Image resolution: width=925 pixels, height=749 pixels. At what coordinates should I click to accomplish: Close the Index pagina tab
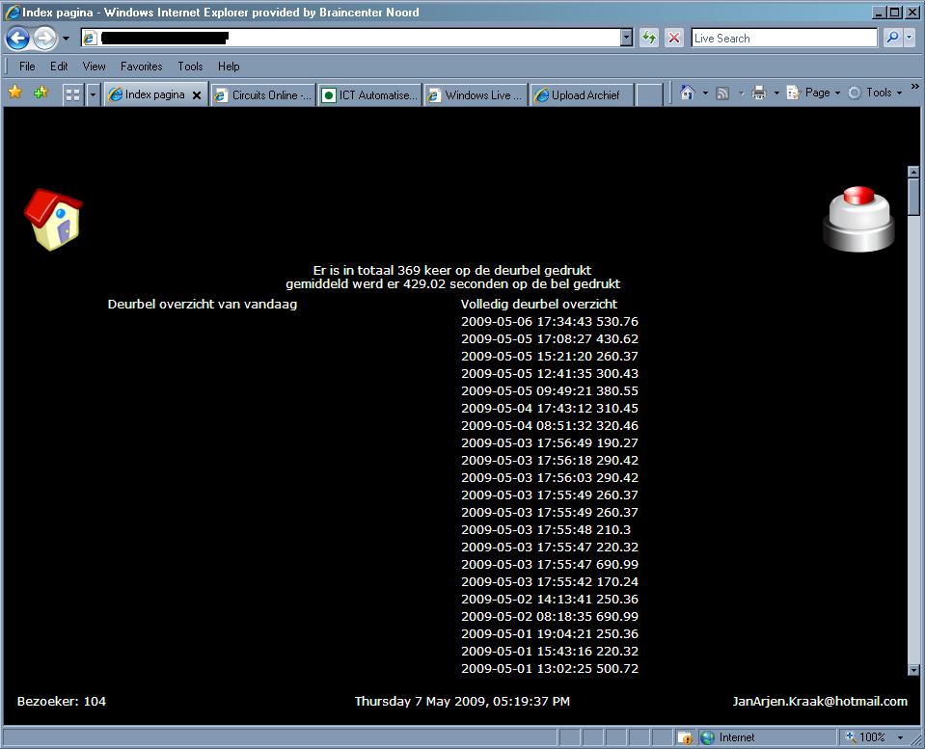tap(197, 95)
